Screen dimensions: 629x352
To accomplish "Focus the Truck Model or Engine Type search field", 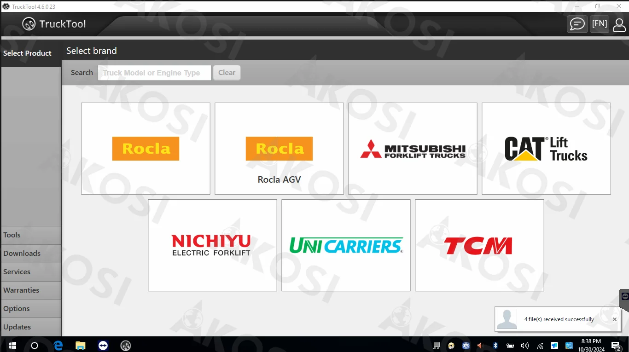I will (x=154, y=73).
